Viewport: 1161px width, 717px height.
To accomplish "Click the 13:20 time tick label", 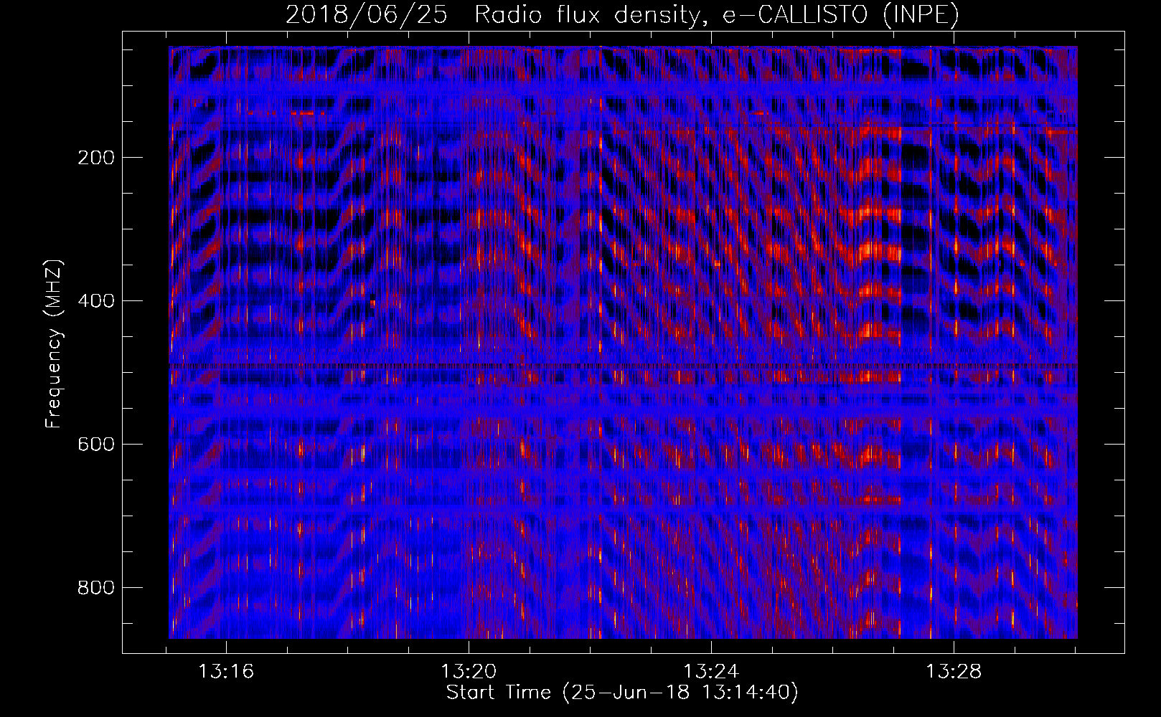I will pyautogui.click(x=469, y=672).
